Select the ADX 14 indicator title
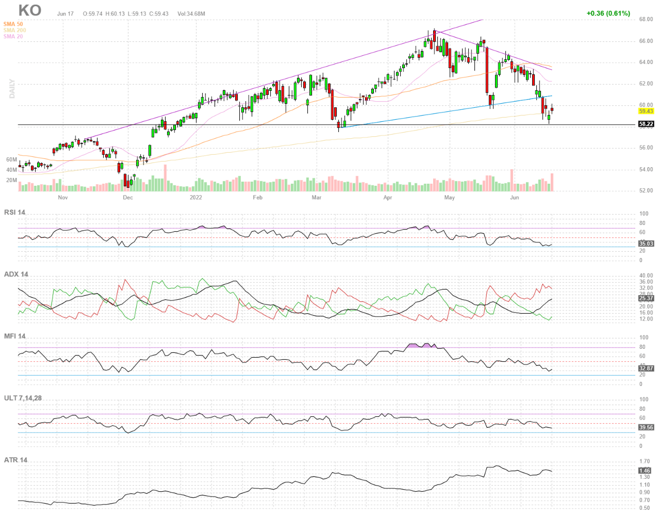The image size is (660, 516). tap(16, 275)
